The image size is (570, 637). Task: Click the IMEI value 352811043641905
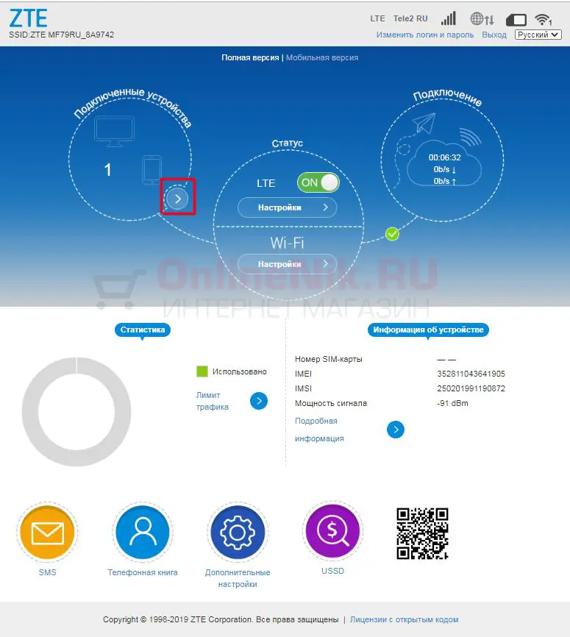pos(471,374)
